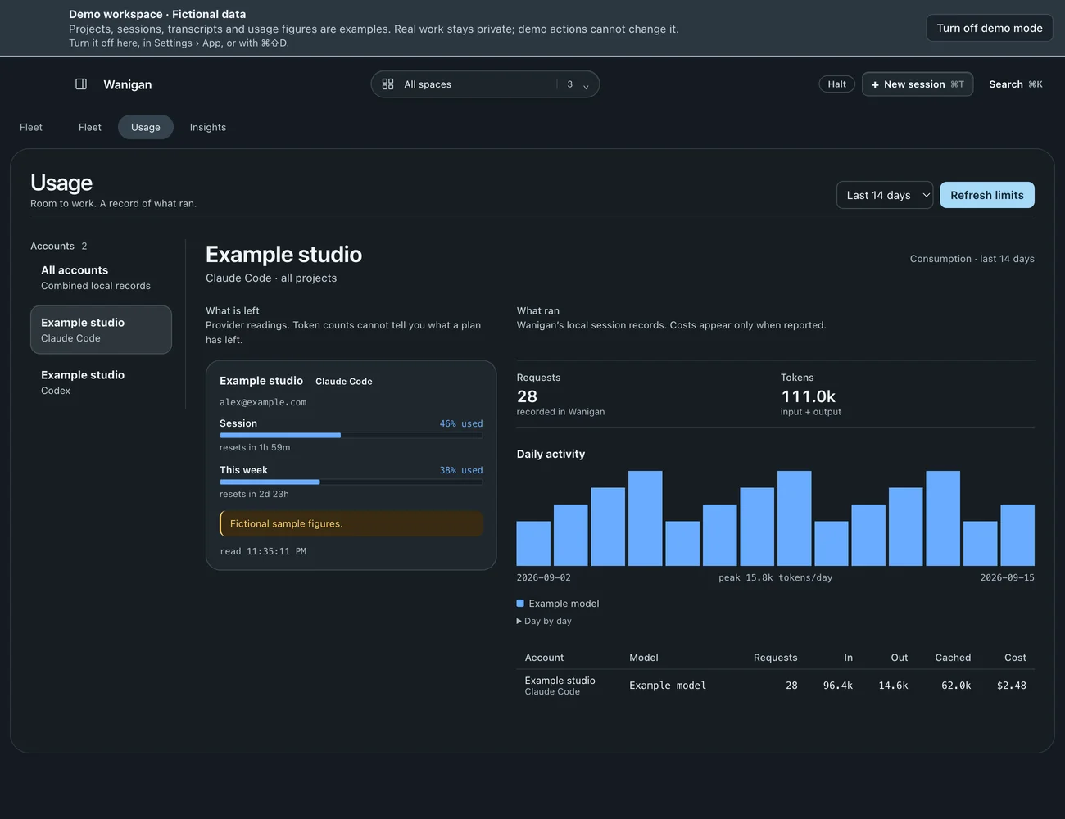The width and height of the screenshot is (1065, 819).
Task: Select the Example studio Codex account
Action: (101, 382)
